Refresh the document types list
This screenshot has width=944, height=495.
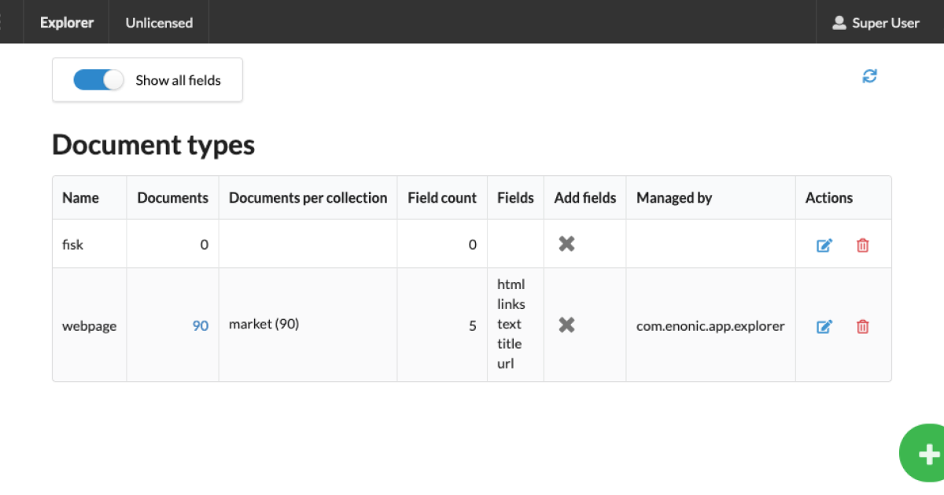point(869,75)
